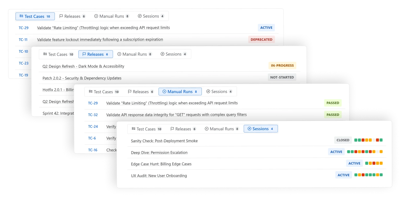Switch to Sessions tab in the Releases panel

click(173, 54)
